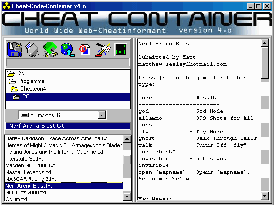Image resolution: width=274 pixels, height=205 pixels.
Task: Click the 'fly' cheat code line
Action: point(181,132)
